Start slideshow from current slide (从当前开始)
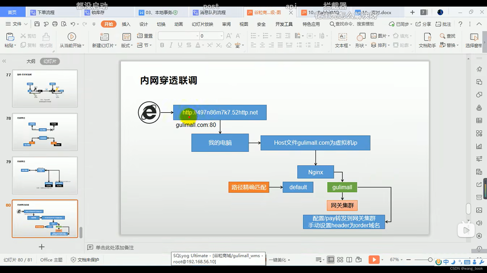The image size is (487, 273). point(72,37)
